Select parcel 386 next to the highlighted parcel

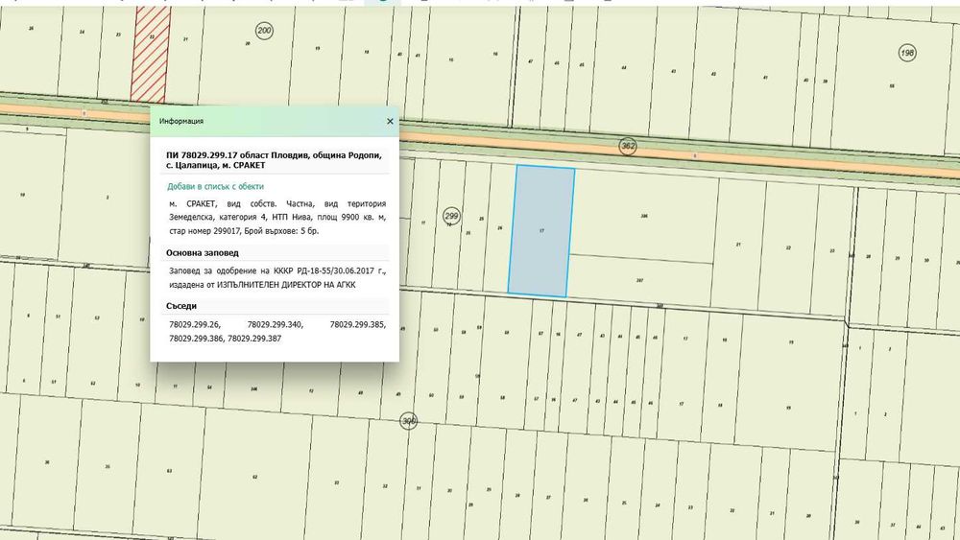pyautogui.click(x=643, y=215)
